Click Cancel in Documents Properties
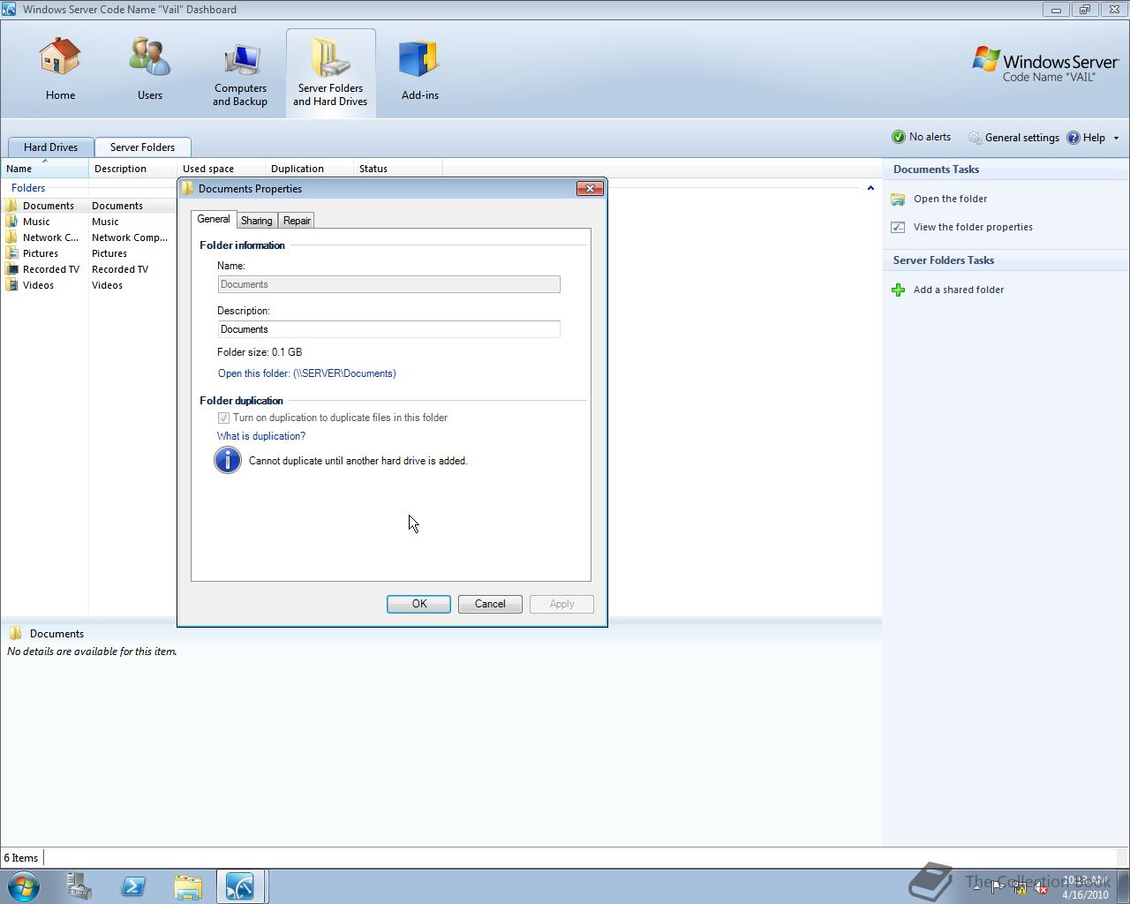1130x904 pixels. 490,604
